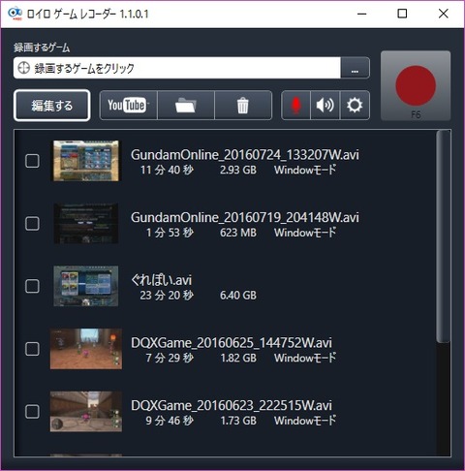Click the 1.73 GB file size text
Screen dimensions: 465x471
pyautogui.click(x=238, y=421)
